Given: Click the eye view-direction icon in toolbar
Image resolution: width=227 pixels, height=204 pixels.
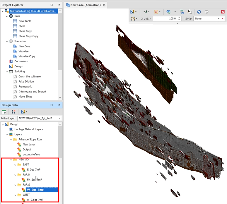Looking at the screenshot, I should point(145,12).
